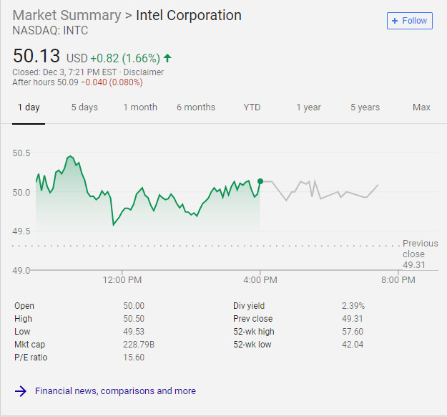
Task: Click the plus icon in Follow
Action: click(395, 21)
